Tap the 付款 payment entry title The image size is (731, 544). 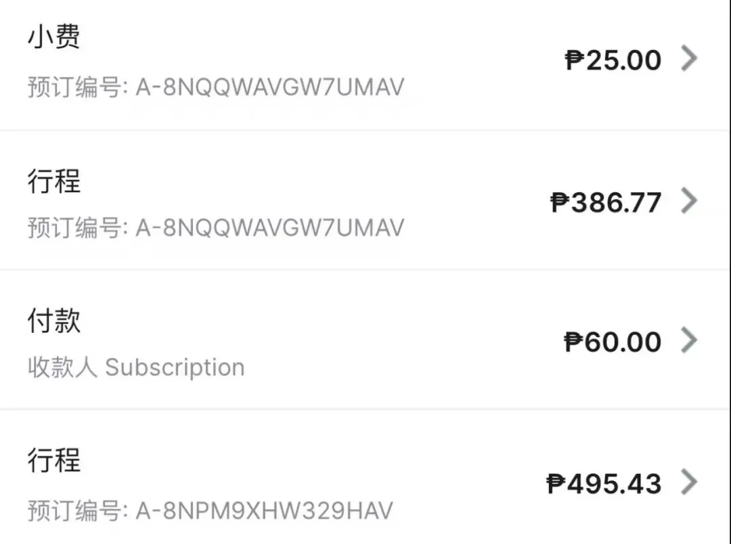(54, 320)
